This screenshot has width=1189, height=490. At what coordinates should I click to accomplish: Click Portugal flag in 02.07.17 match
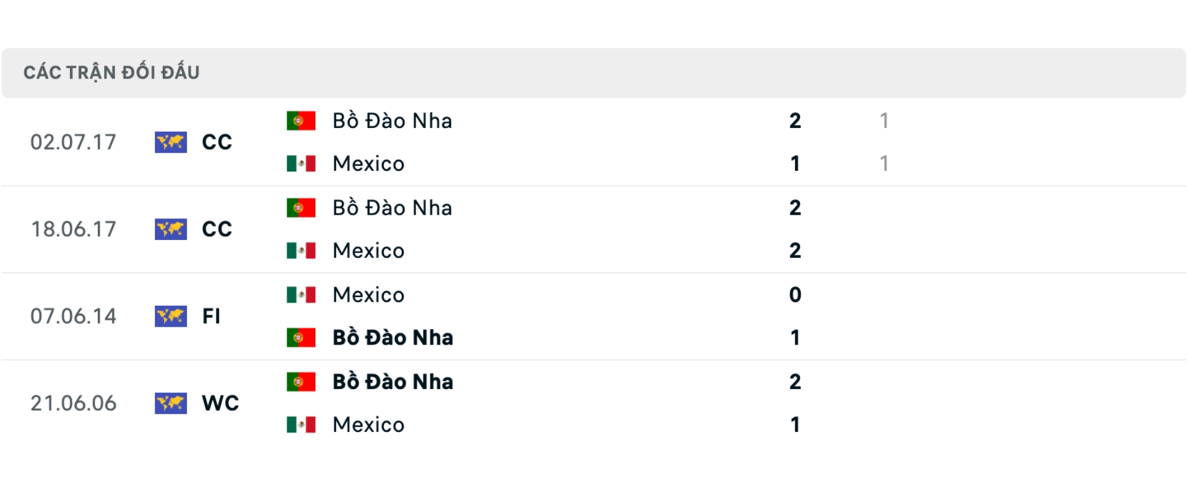pos(301,121)
